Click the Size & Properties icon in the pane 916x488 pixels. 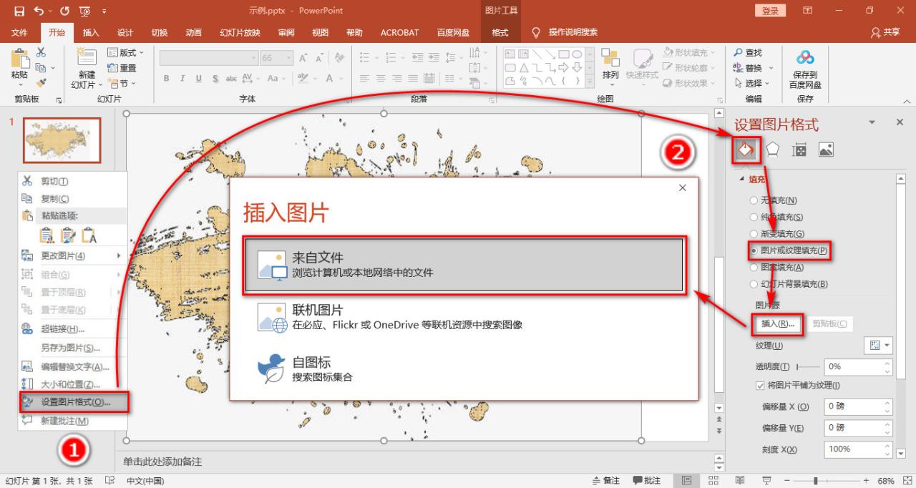[799, 149]
